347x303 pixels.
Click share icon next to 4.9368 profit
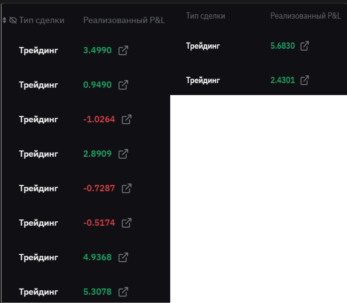click(123, 257)
